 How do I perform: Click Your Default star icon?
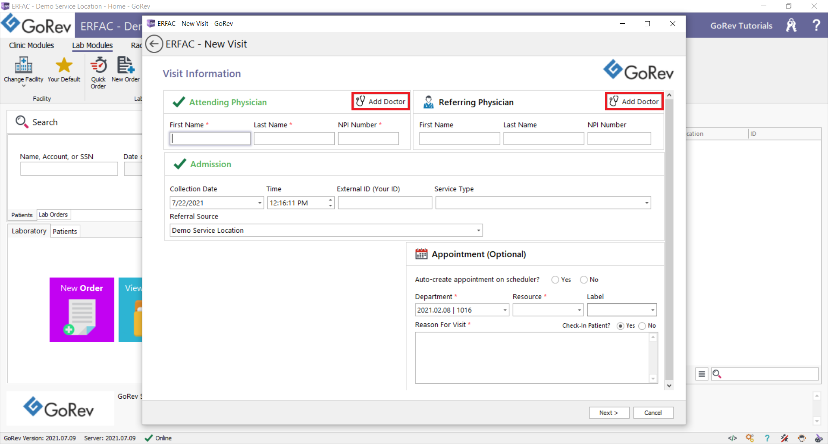click(x=64, y=65)
